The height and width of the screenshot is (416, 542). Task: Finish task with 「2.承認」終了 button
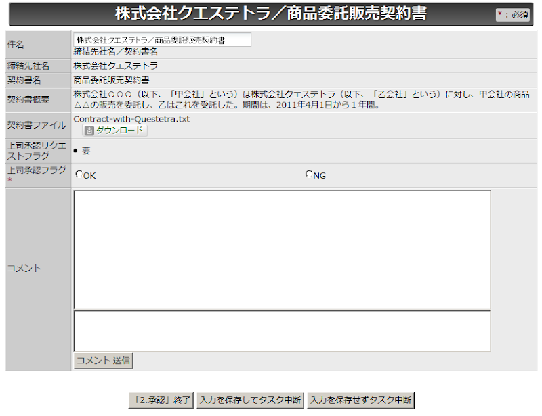click(x=161, y=400)
